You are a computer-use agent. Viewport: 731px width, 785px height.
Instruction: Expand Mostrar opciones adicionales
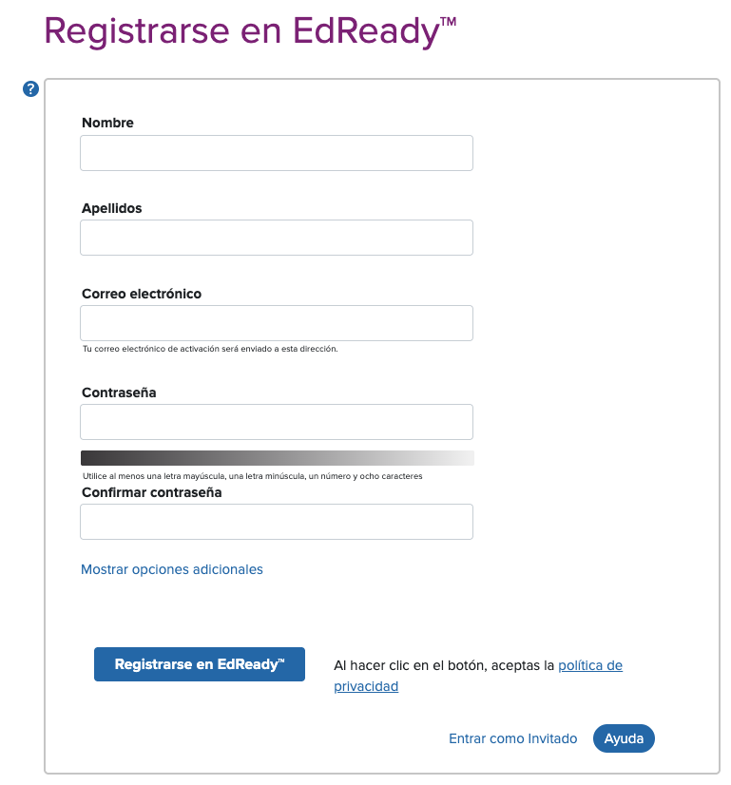(x=172, y=569)
